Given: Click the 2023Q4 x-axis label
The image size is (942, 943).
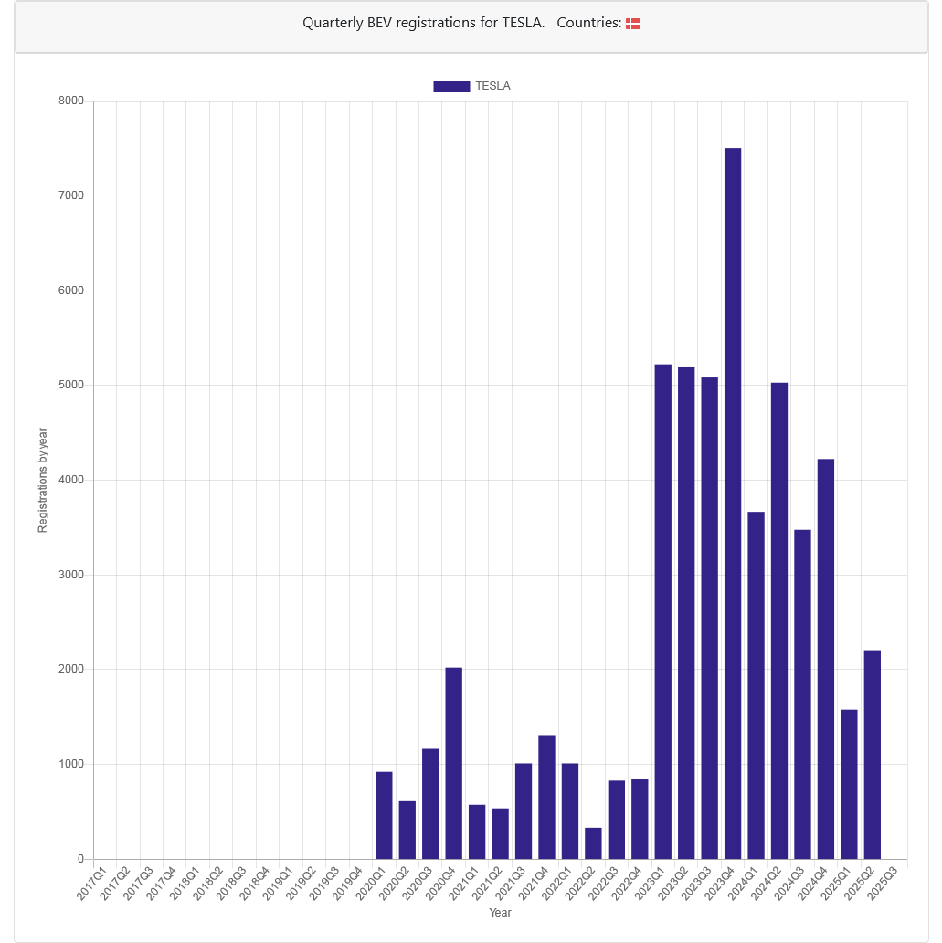Looking at the screenshot, I should 719,883.
